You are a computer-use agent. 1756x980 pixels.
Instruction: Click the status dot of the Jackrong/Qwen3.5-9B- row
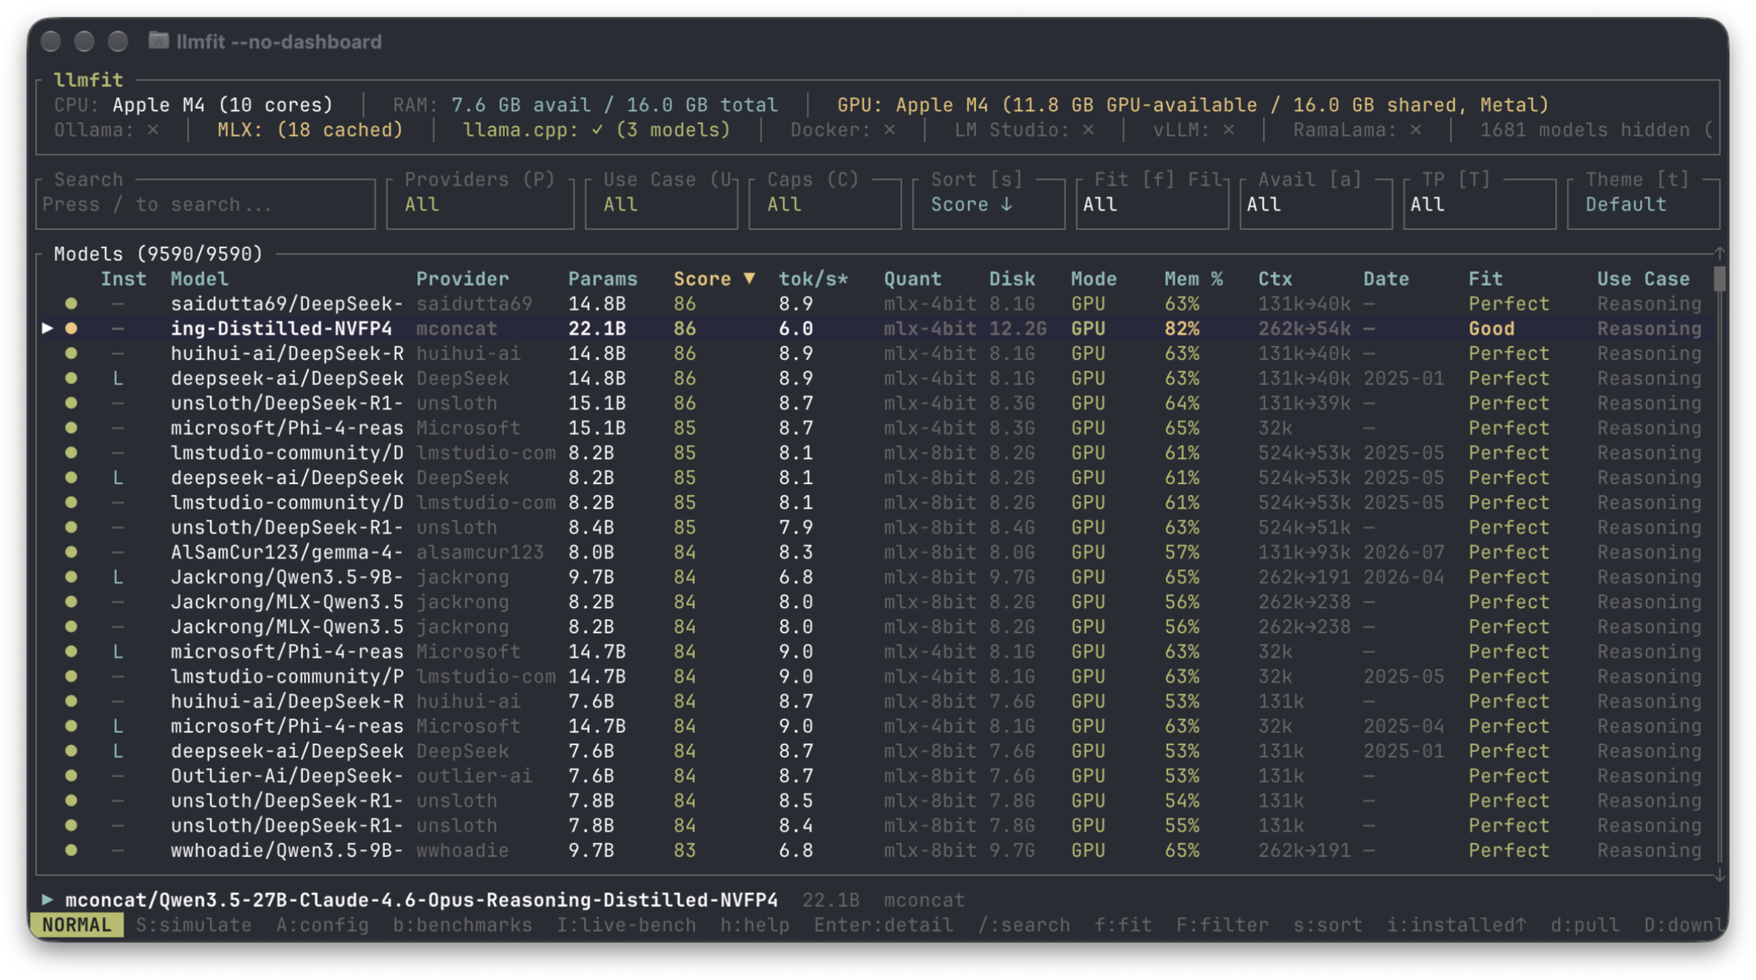71,577
